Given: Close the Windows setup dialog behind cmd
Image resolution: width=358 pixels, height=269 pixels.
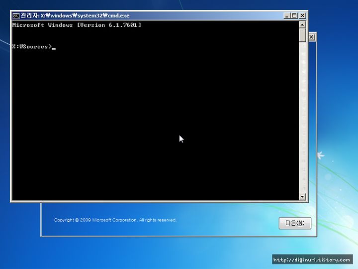Looking at the screenshot, I should coord(312,37).
